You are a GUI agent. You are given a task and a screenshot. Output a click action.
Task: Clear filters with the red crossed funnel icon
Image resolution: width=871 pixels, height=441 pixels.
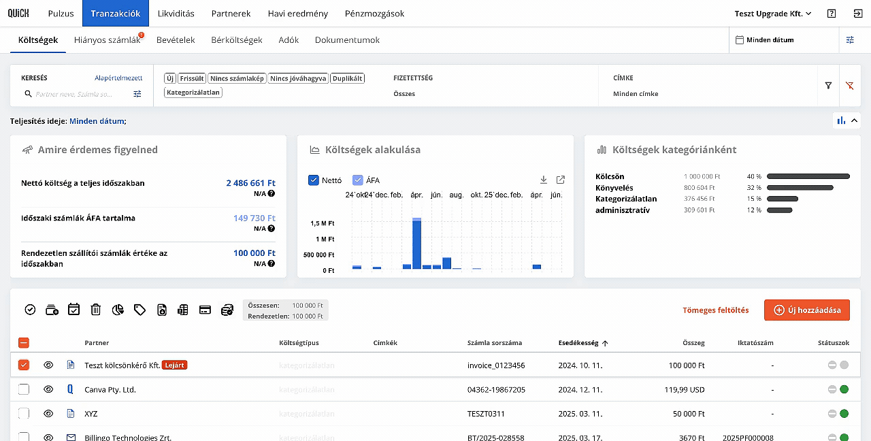[x=849, y=86]
